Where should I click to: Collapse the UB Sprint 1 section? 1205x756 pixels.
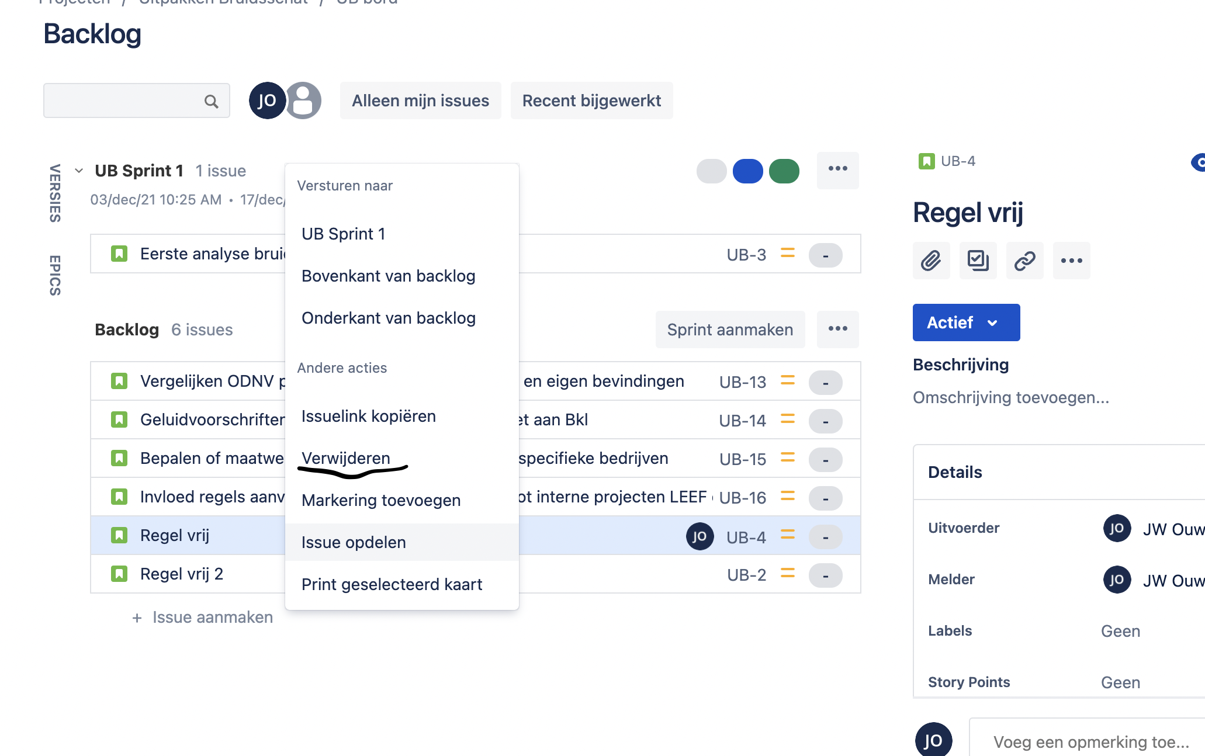(x=78, y=170)
